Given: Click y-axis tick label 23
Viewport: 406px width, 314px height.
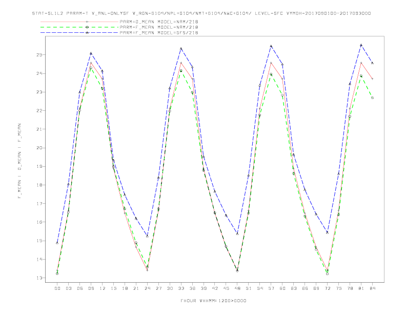Looking at the screenshot, I should [x=39, y=92].
